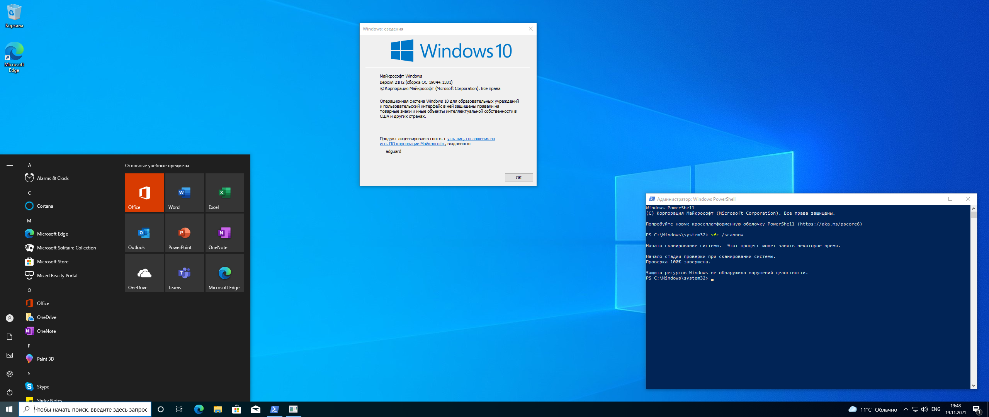Maximize the PowerShell window
The width and height of the screenshot is (989, 417).
tap(950, 199)
